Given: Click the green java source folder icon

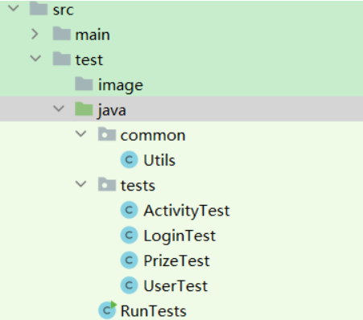Looking at the screenshot, I should tap(84, 109).
